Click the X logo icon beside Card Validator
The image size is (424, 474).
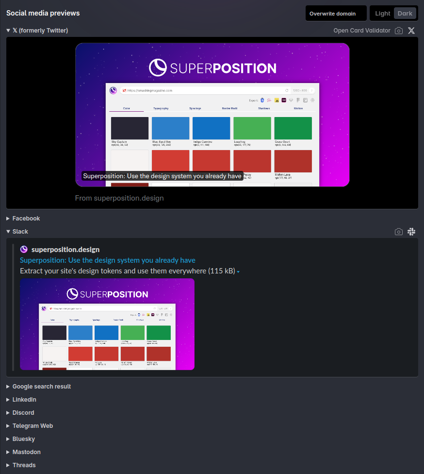411,31
